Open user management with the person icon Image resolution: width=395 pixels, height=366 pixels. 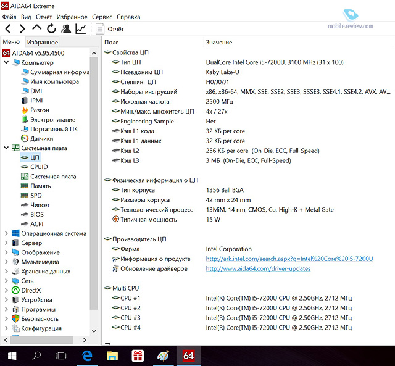coord(66,29)
